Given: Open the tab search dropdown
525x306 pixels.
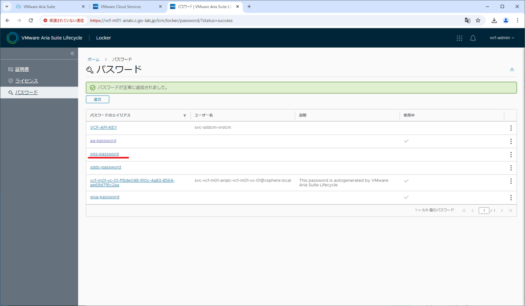Looking at the screenshot, I should point(7,7).
